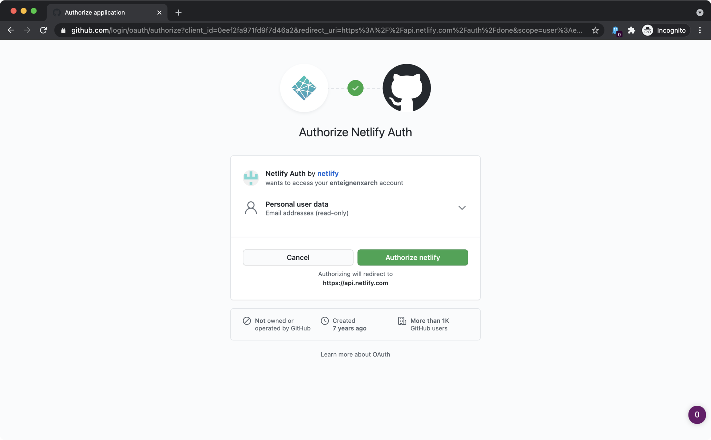Click the large GitHub Octocat logo
This screenshot has width=711, height=440.
[x=406, y=88]
